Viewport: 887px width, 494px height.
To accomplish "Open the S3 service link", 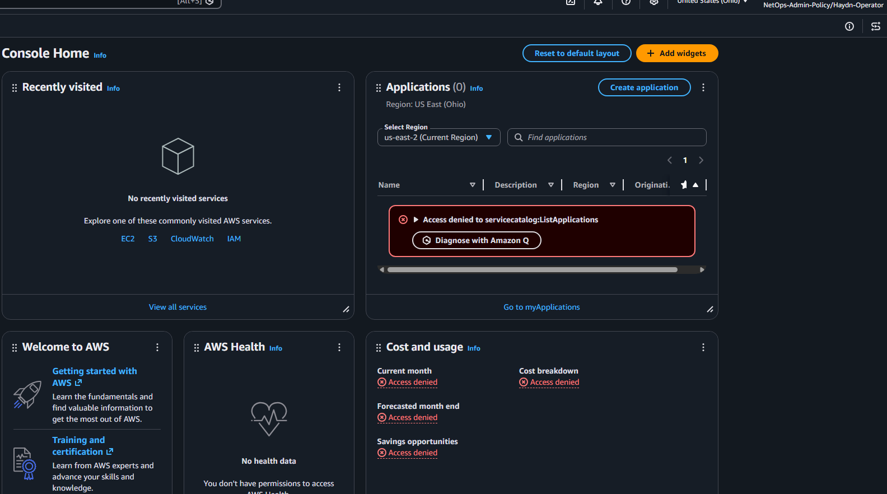I will pyautogui.click(x=152, y=239).
